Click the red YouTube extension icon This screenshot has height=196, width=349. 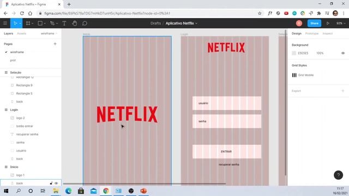(286, 13)
